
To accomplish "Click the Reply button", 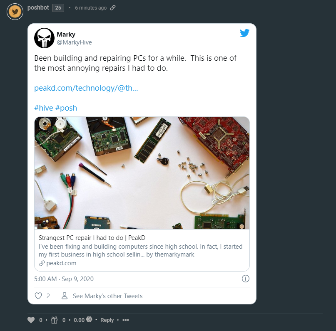I will [x=107, y=320].
